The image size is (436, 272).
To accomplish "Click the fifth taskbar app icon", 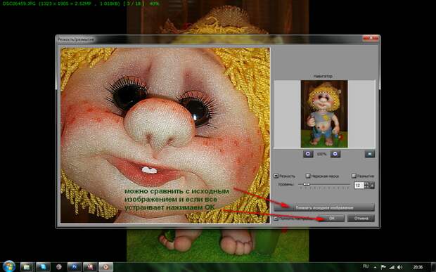I will 90,267.
